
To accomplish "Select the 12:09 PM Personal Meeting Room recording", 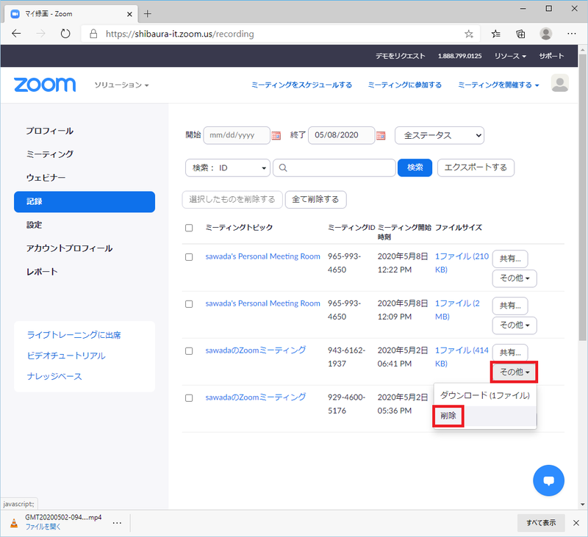I will click(189, 304).
